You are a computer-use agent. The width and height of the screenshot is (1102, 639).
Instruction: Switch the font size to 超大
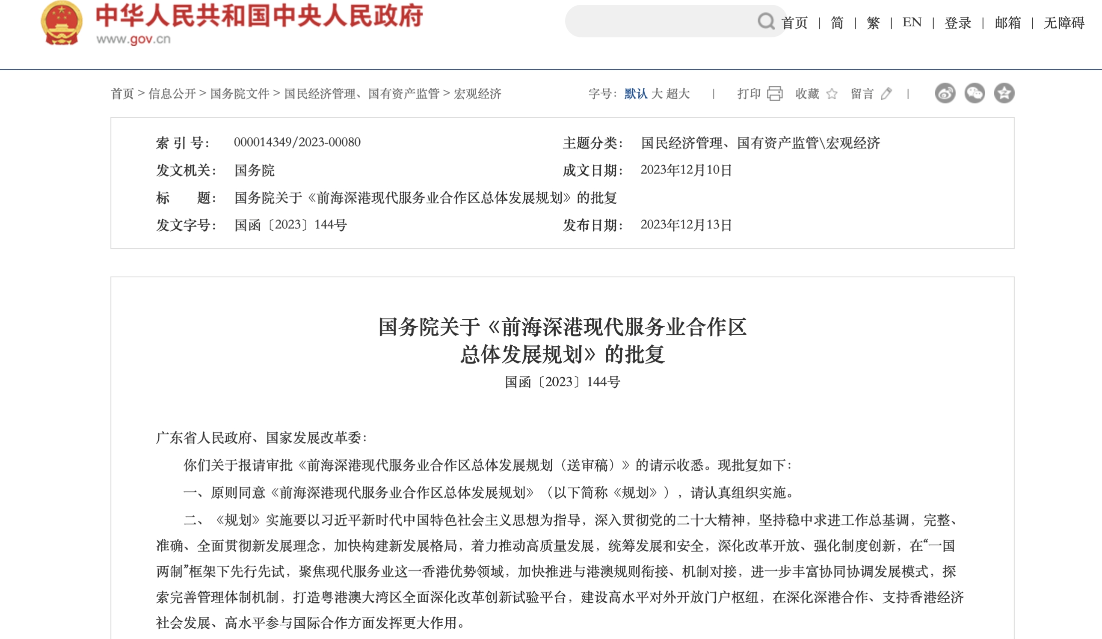coord(678,94)
